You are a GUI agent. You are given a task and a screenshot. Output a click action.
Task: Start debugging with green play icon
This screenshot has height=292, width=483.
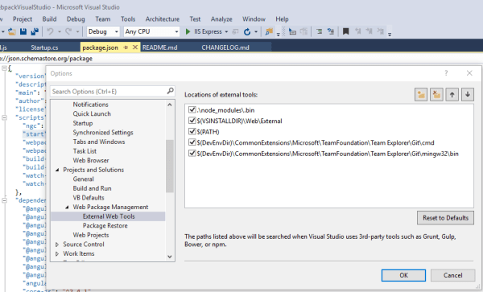[x=188, y=31]
